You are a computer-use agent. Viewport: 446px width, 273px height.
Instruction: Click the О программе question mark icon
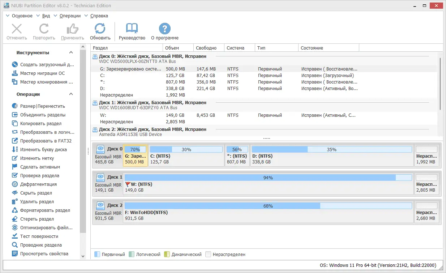click(x=164, y=29)
